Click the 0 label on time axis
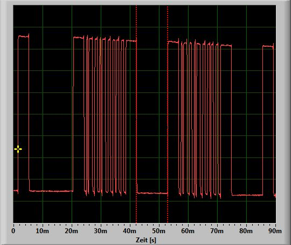This screenshot has width=291, height=245. point(13,231)
